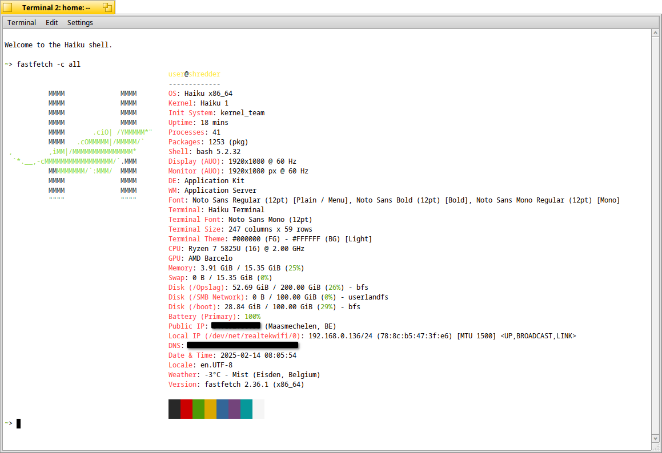The height and width of the screenshot is (453, 662).
Task: Click the 'Memory: 3.91 GiB' line
Action: point(236,268)
